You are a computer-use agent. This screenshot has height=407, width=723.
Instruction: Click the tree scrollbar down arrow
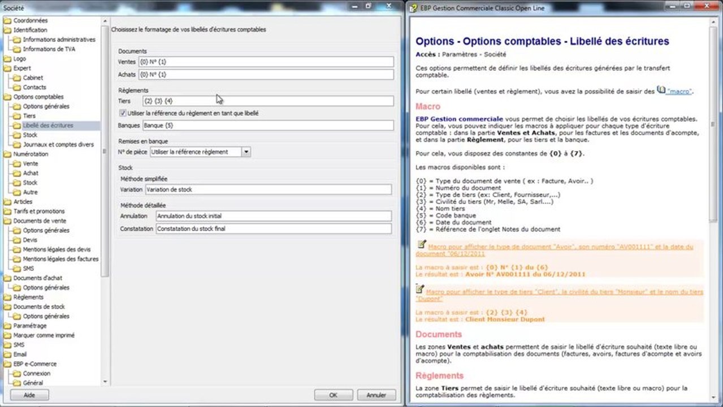coord(105,382)
